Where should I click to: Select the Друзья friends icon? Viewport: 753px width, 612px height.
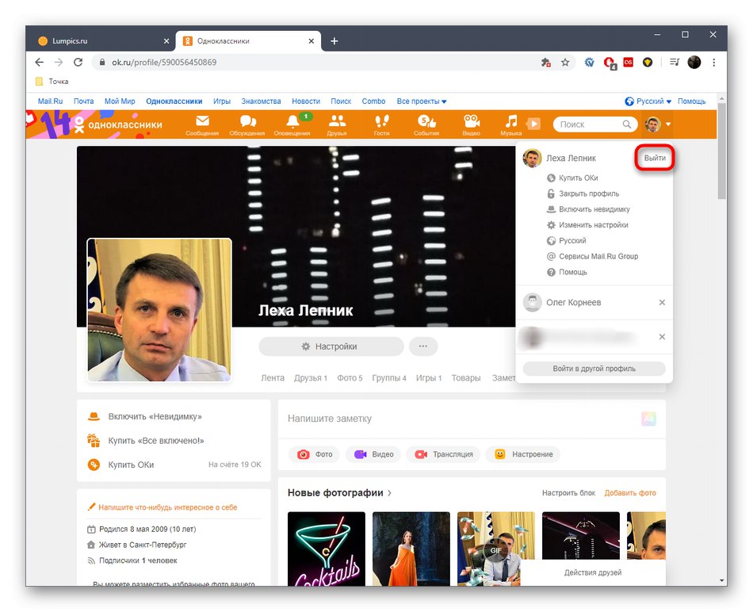click(337, 120)
